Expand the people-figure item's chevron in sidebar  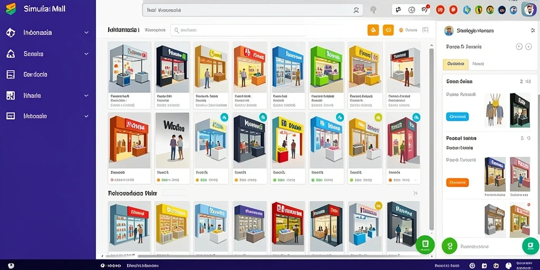(x=86, y=95)
